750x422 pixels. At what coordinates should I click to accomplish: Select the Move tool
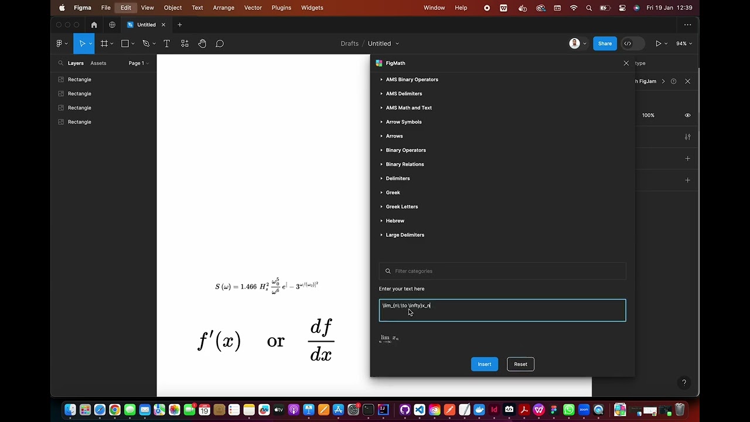83,43
